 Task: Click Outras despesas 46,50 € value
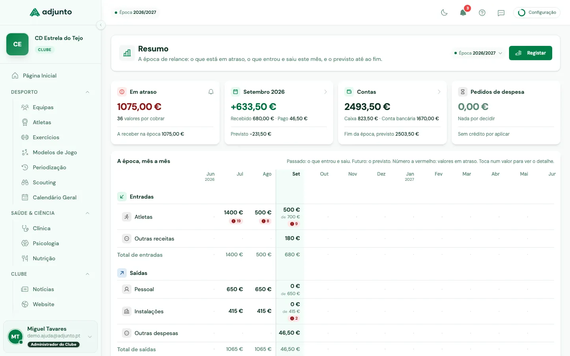[x=289, y=333]
